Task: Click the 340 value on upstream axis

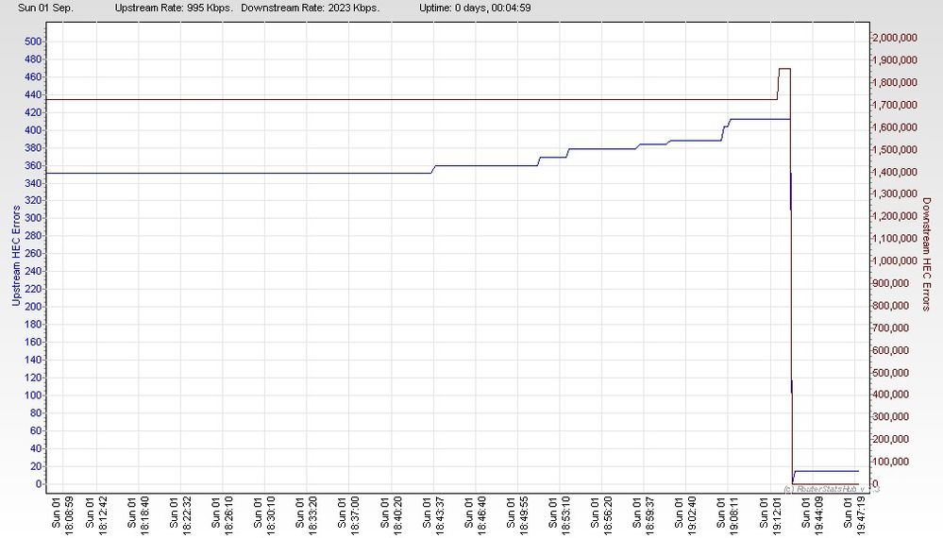Action: point(33,183)
